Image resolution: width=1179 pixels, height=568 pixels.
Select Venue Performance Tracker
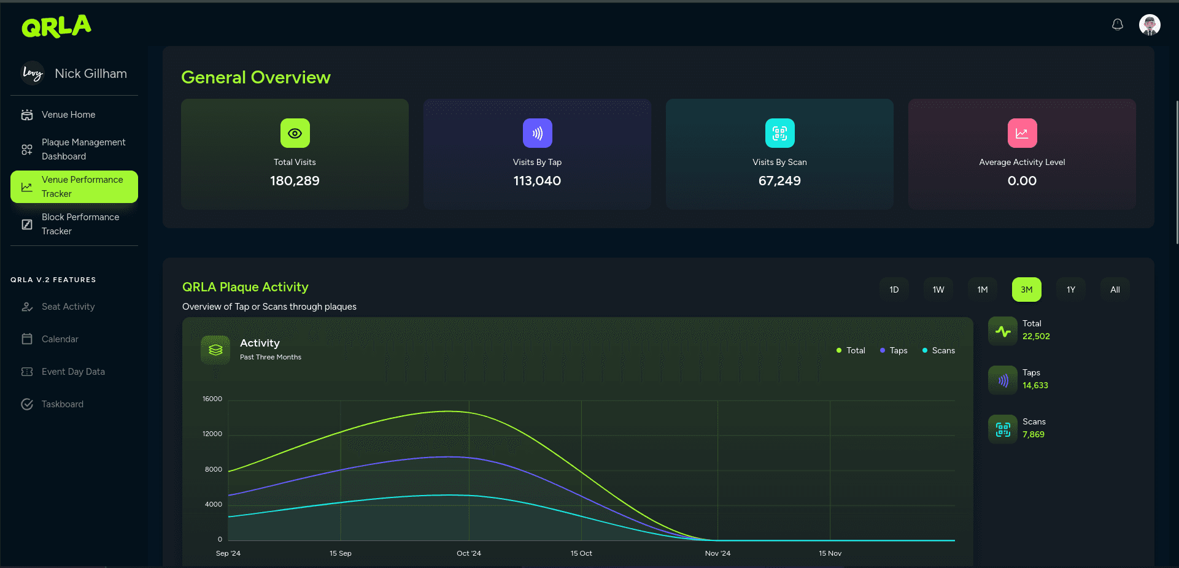[74, 186]
